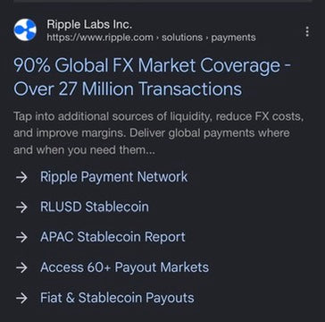Open the three-dot menu for the Ripple result

tap(307, 31)
